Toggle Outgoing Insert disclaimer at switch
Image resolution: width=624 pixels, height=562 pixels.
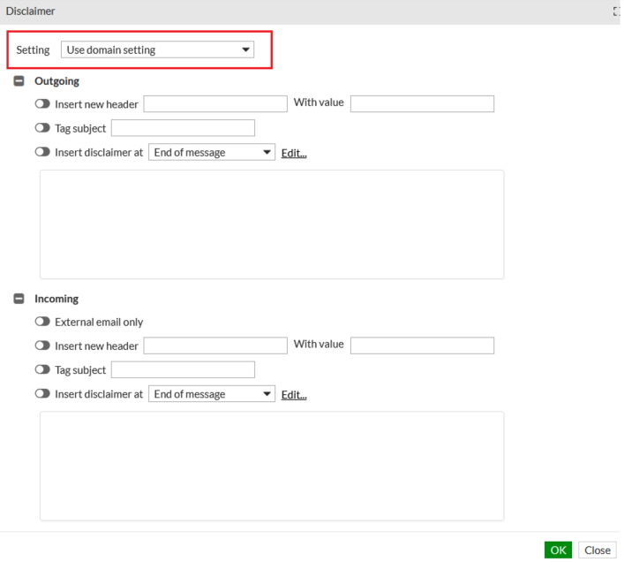(x=41, y=152)
